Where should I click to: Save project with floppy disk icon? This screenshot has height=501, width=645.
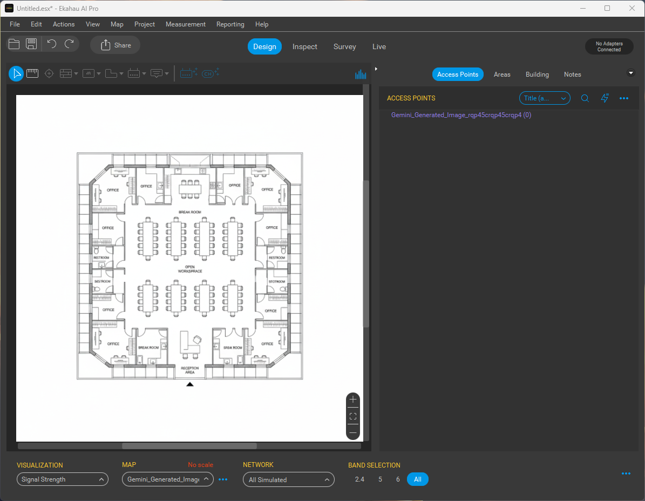[31, 44]
